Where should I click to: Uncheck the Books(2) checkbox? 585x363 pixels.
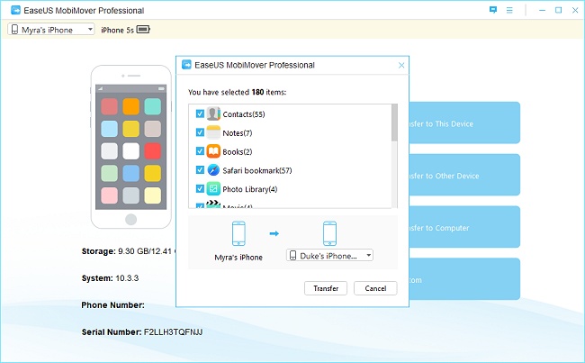click(x=200, y=151)
